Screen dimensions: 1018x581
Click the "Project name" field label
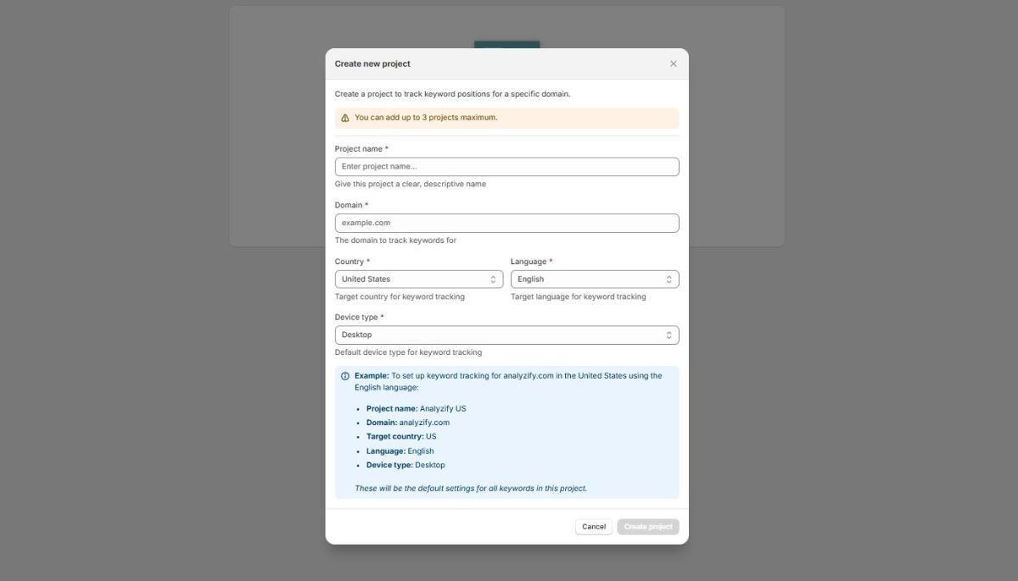(358, 149)
